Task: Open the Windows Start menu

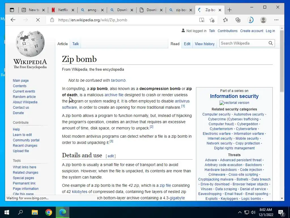Action: (7, 212)
